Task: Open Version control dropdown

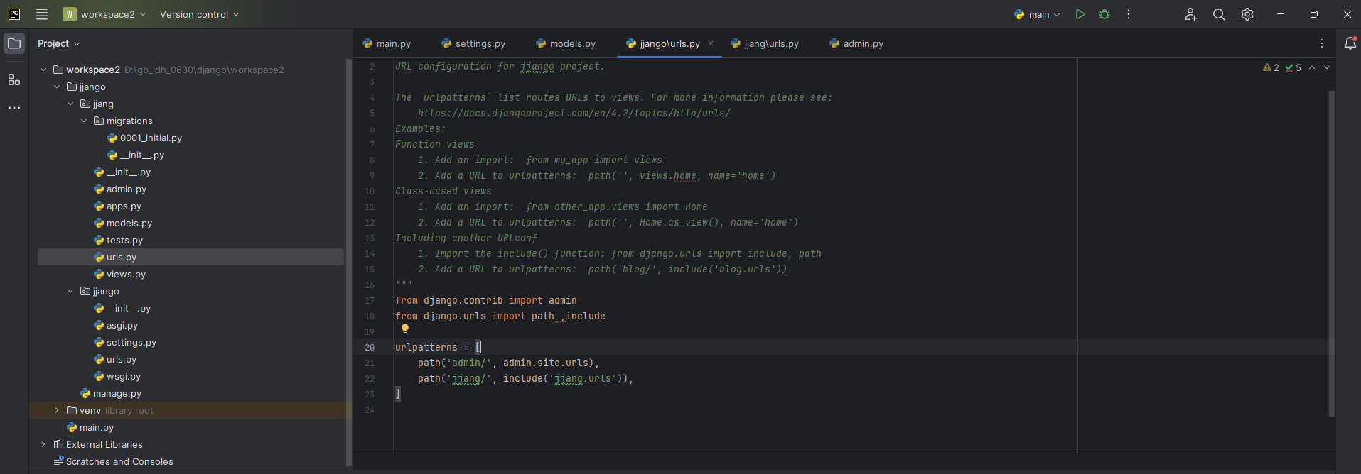Action: (199, 14)
